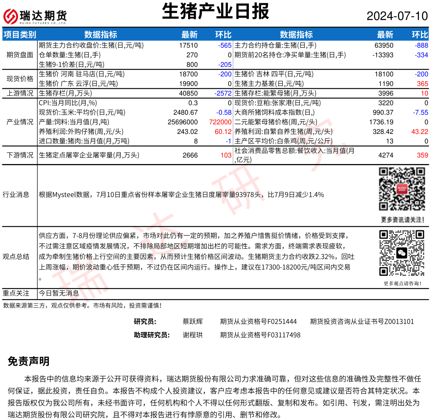431x420 pixels.
Task: Click the first 数据指标 column header
Action: tap(101, 35)
